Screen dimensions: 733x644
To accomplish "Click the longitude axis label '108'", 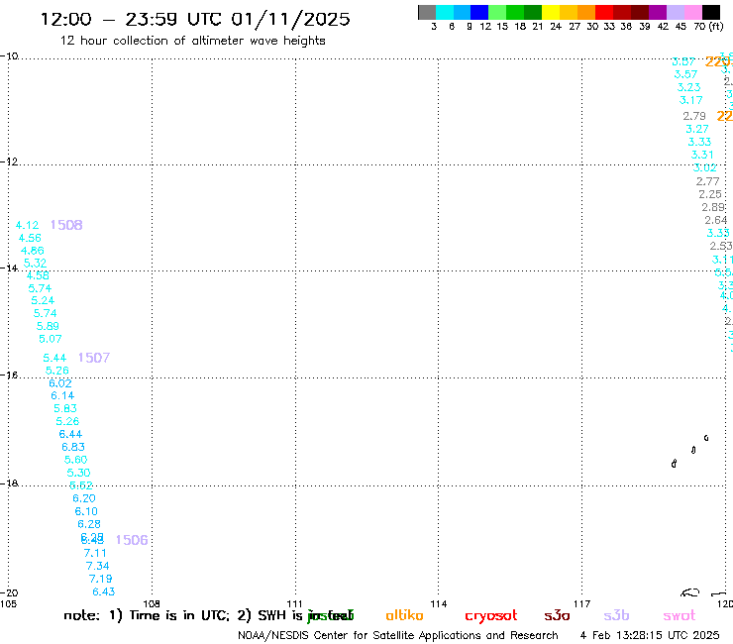I will tap(152, 603).
